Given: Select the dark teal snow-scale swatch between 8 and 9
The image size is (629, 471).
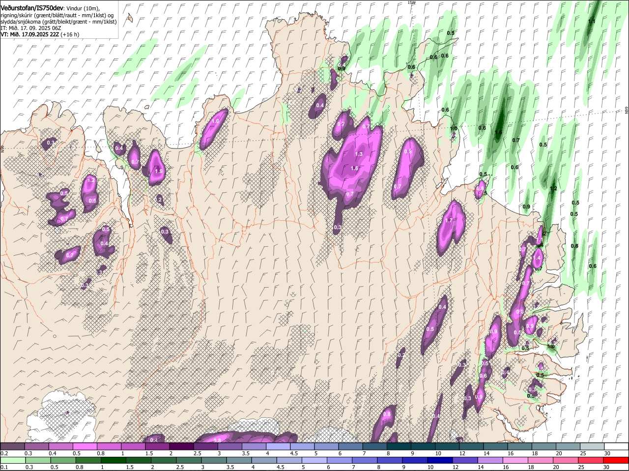Looking at the screenshot, I should tap(399, 446).
